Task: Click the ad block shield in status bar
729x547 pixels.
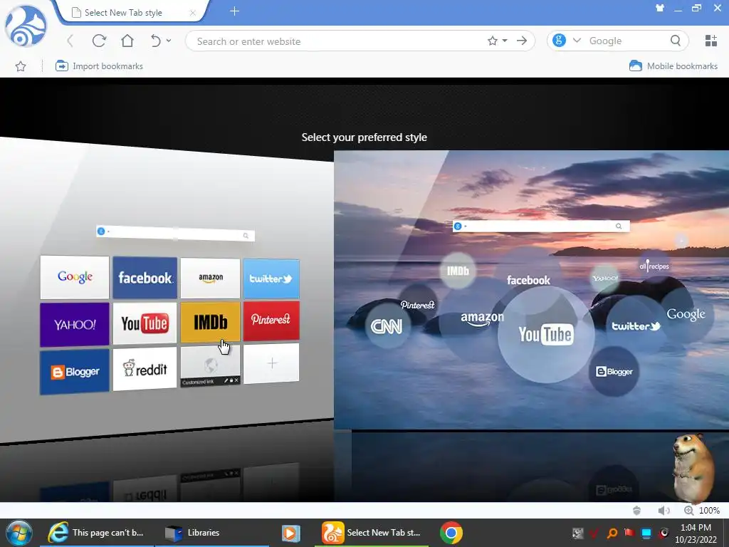Action: click(x=637, y=510)
